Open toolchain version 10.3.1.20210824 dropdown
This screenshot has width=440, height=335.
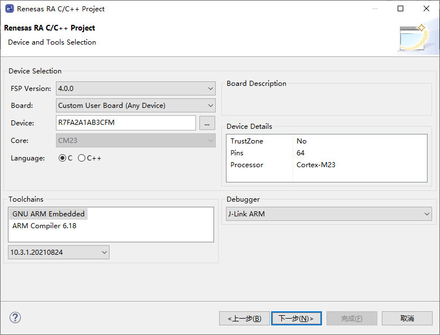59,252
